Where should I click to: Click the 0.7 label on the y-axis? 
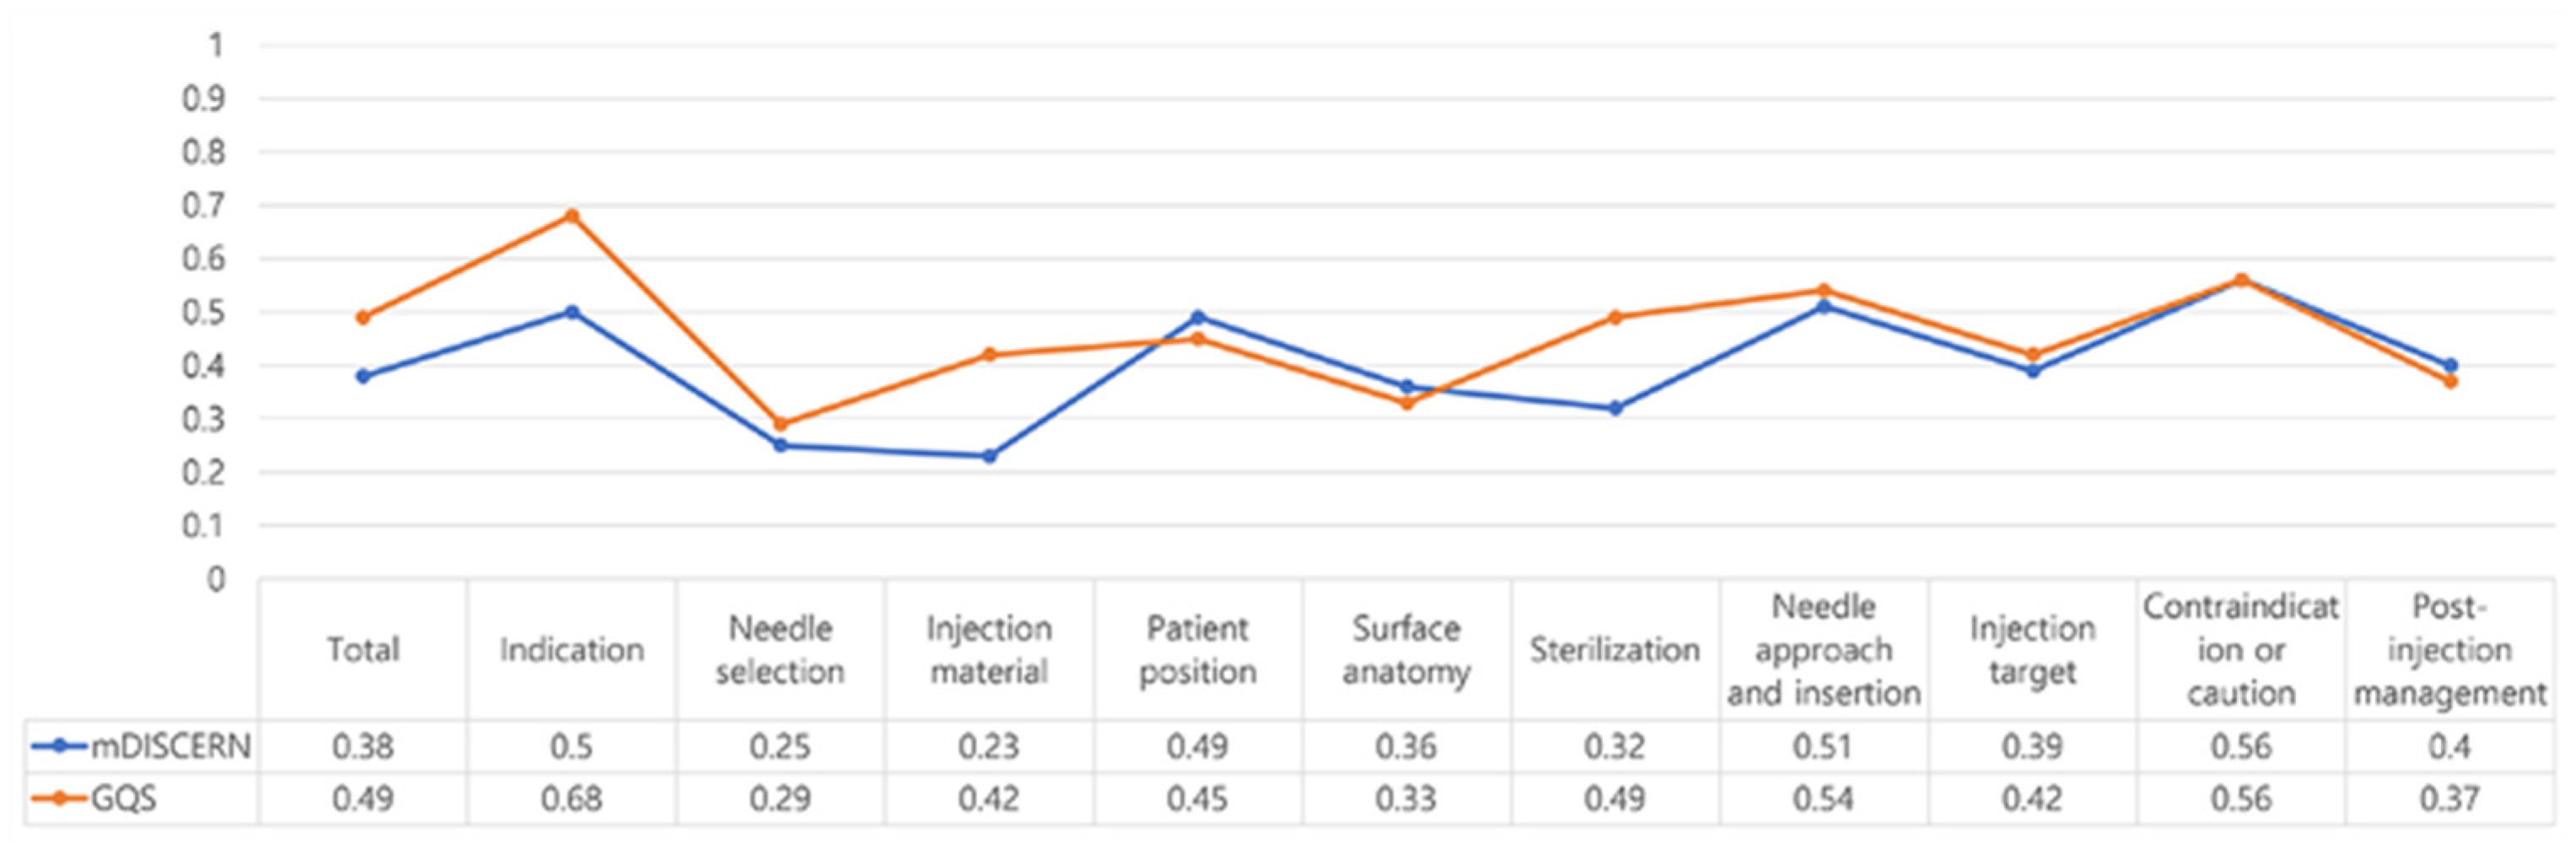203,206
